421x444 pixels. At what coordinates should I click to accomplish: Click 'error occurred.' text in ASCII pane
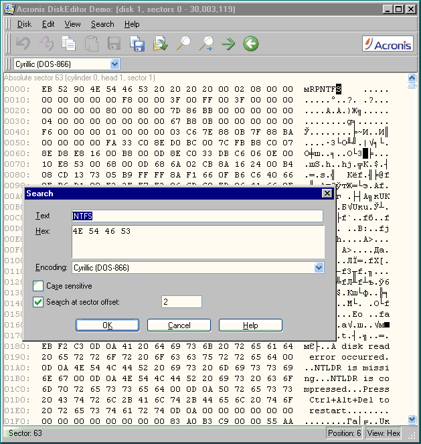[x=349, y=357]
